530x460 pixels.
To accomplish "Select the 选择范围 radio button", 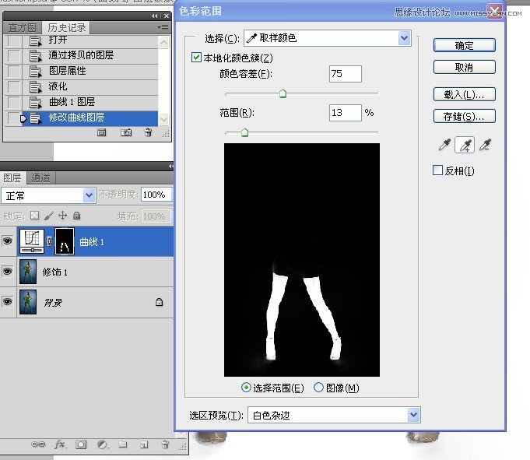I will pyautogui.click(x=246, y=388).
